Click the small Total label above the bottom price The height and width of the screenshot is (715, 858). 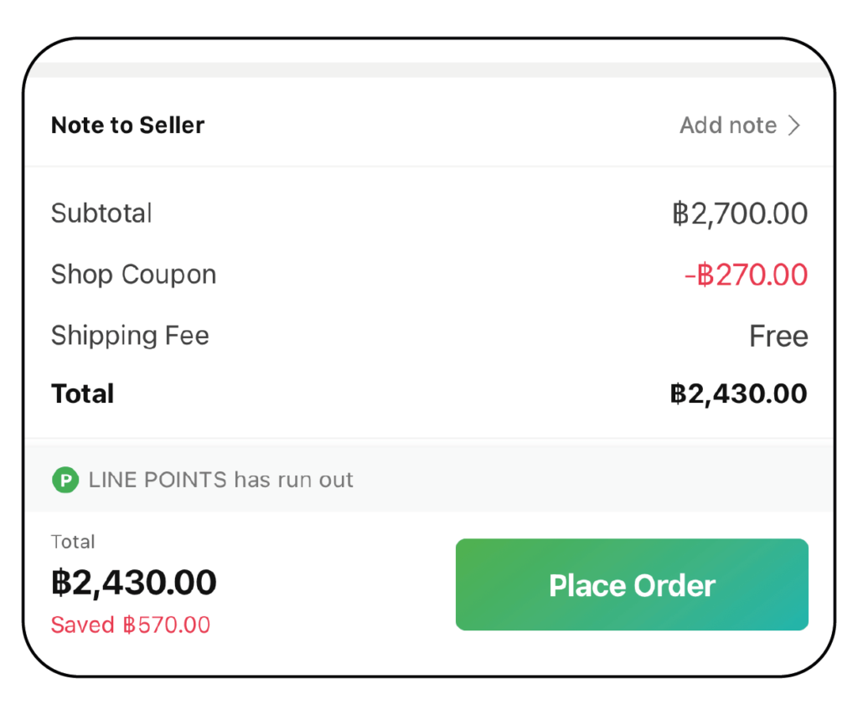73,542
